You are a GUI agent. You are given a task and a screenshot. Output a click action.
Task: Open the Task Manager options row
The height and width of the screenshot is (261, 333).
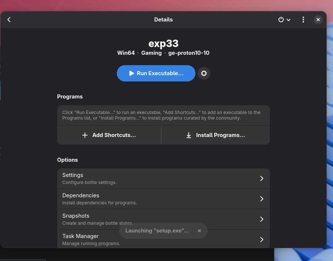pos(164,239)
